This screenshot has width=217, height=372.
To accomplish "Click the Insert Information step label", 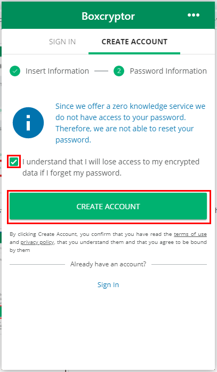I will click(x=58, y=71).
